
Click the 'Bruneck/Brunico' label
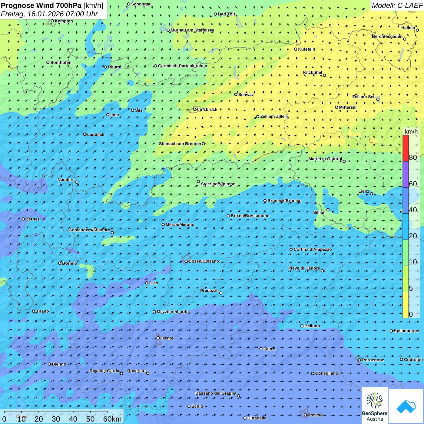[x=284, y=200]
